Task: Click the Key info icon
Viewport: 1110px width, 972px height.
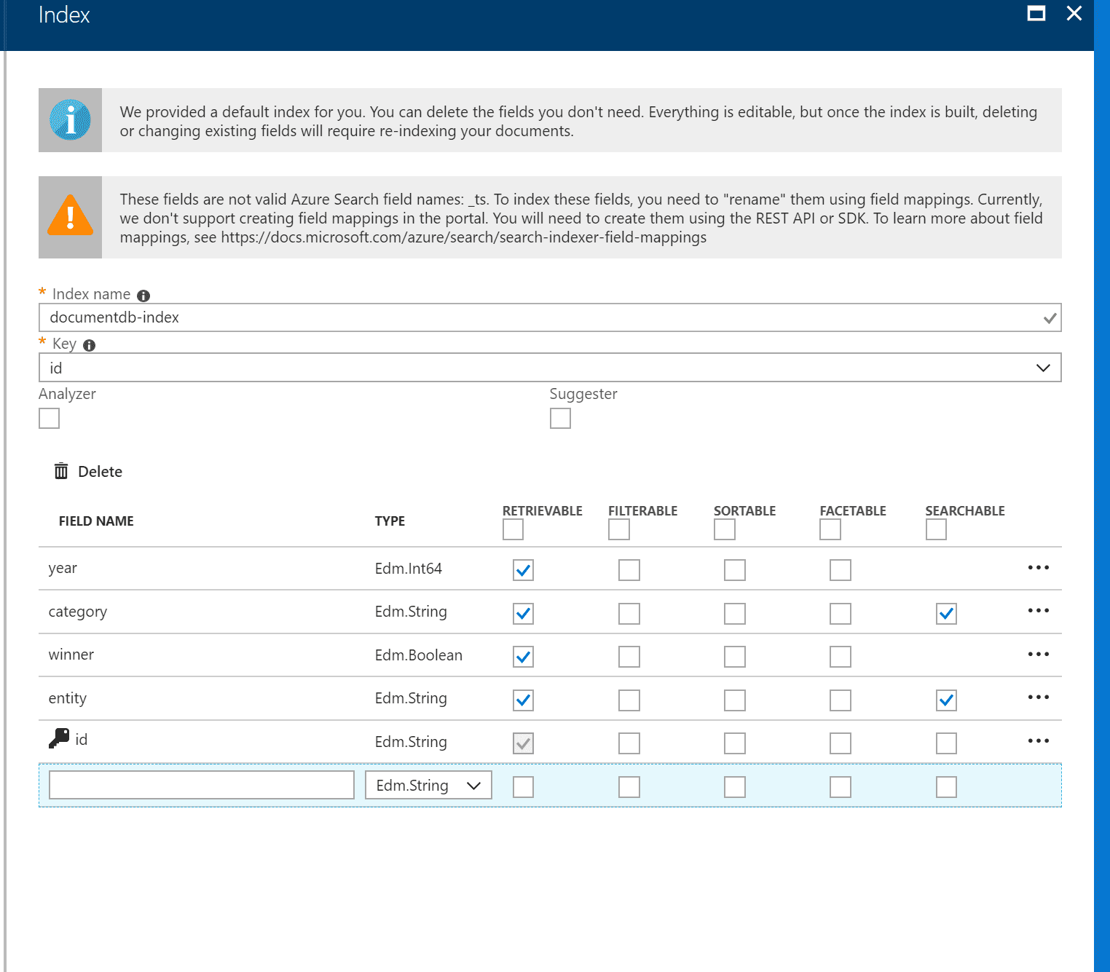Action: pyautogui.click(x=89, y=345)
